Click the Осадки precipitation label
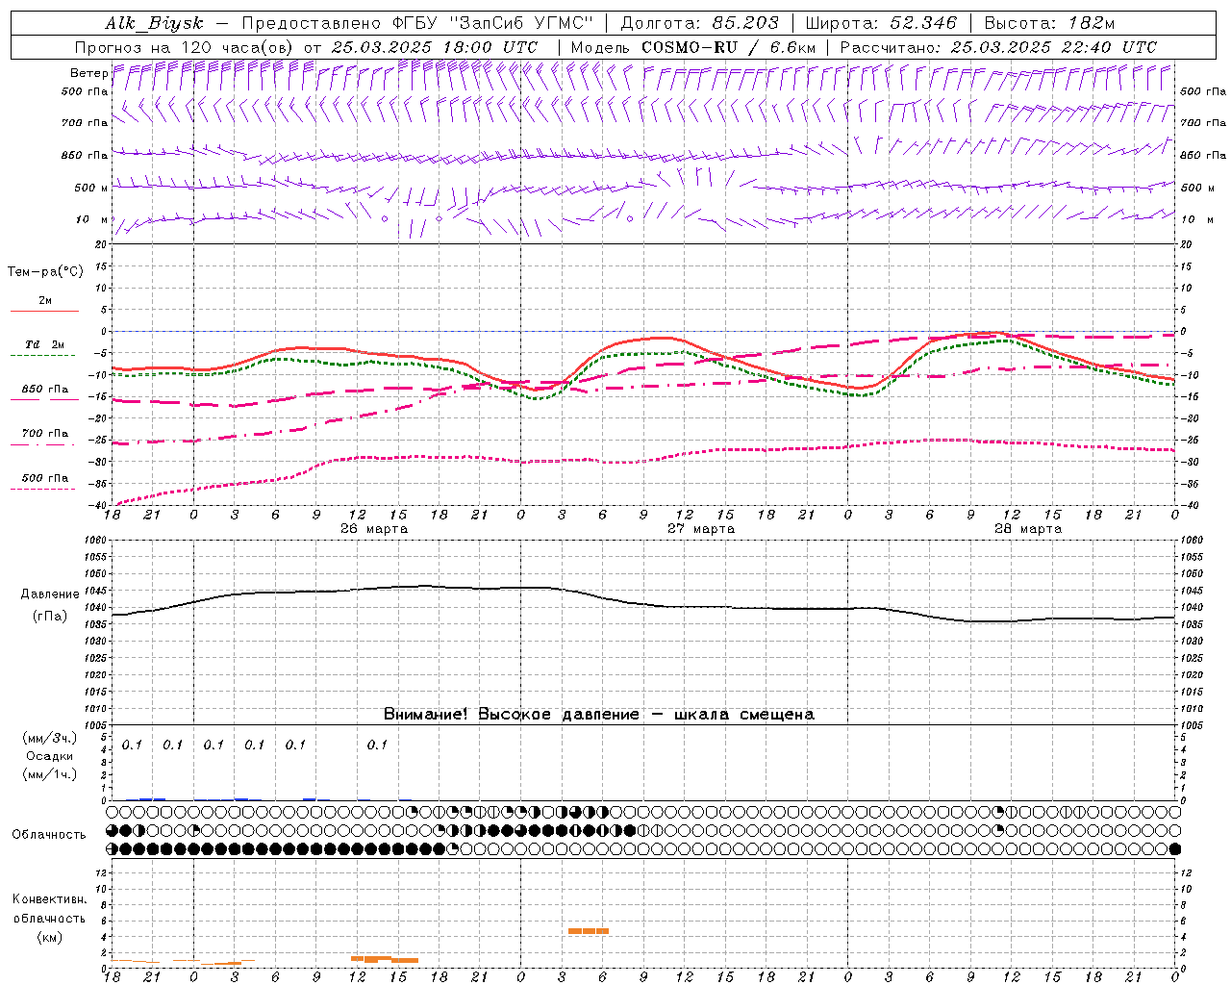1231x985 pixels. [x=50, y=756]
